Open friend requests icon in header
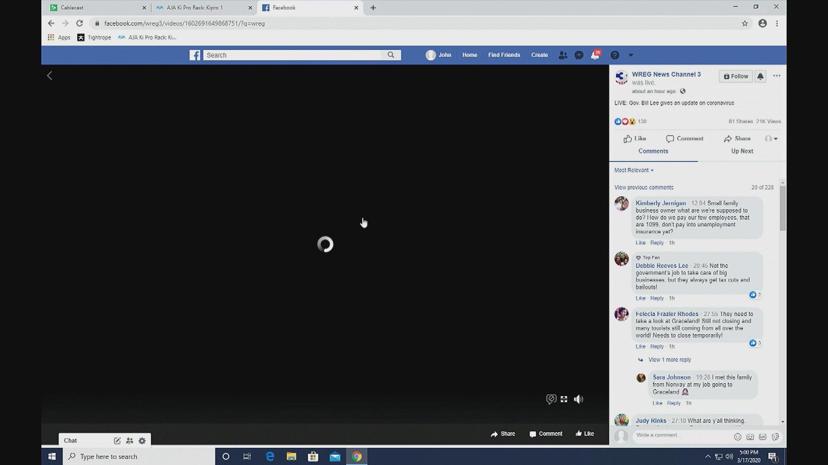The image size is (828, 465). (563, 55)
